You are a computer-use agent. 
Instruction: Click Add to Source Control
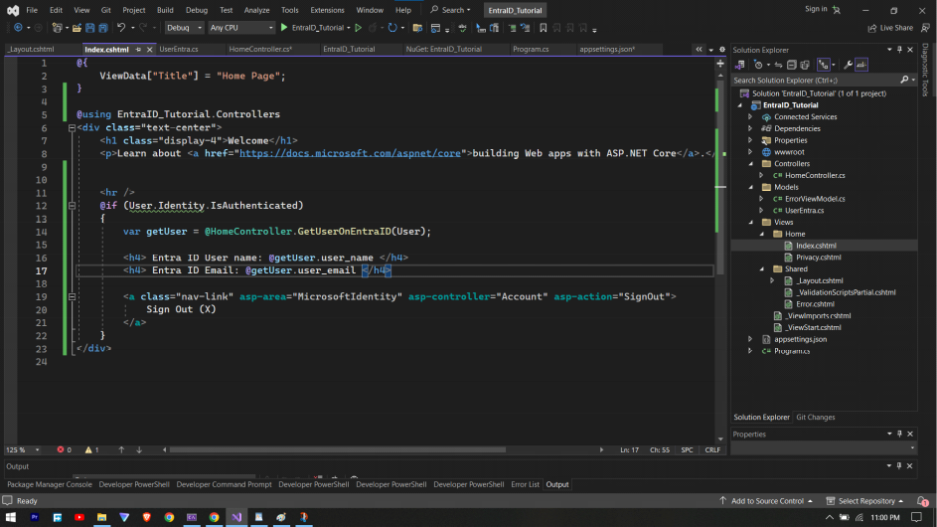click(x=766, y=501)
